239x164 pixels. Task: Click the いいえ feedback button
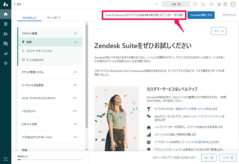228,157
